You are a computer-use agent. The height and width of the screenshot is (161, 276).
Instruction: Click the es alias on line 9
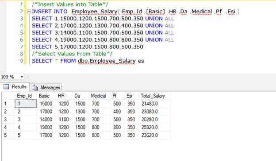[141, 61]
